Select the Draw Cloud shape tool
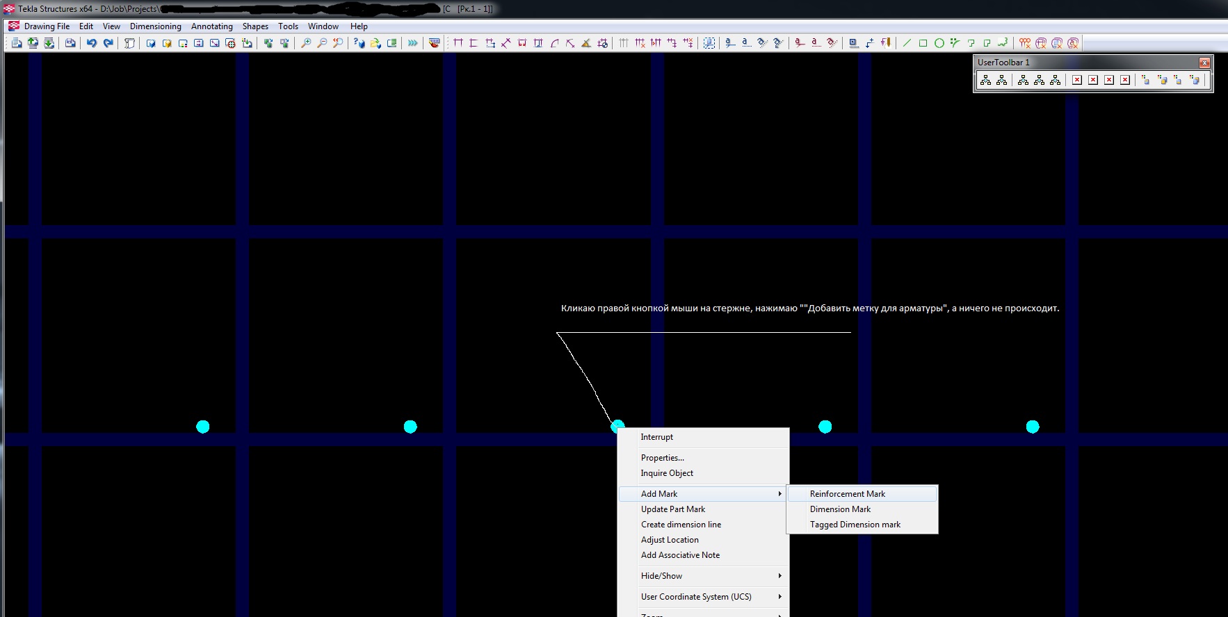Image resolution: width=1228 pixels, height=617 pixels. (x=1002, y=43)
